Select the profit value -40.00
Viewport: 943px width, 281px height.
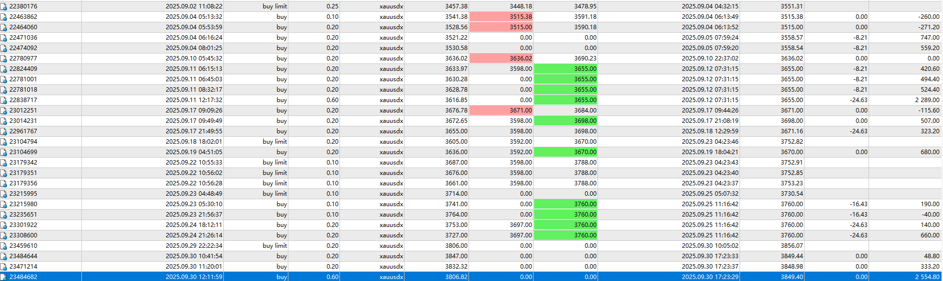930,215
